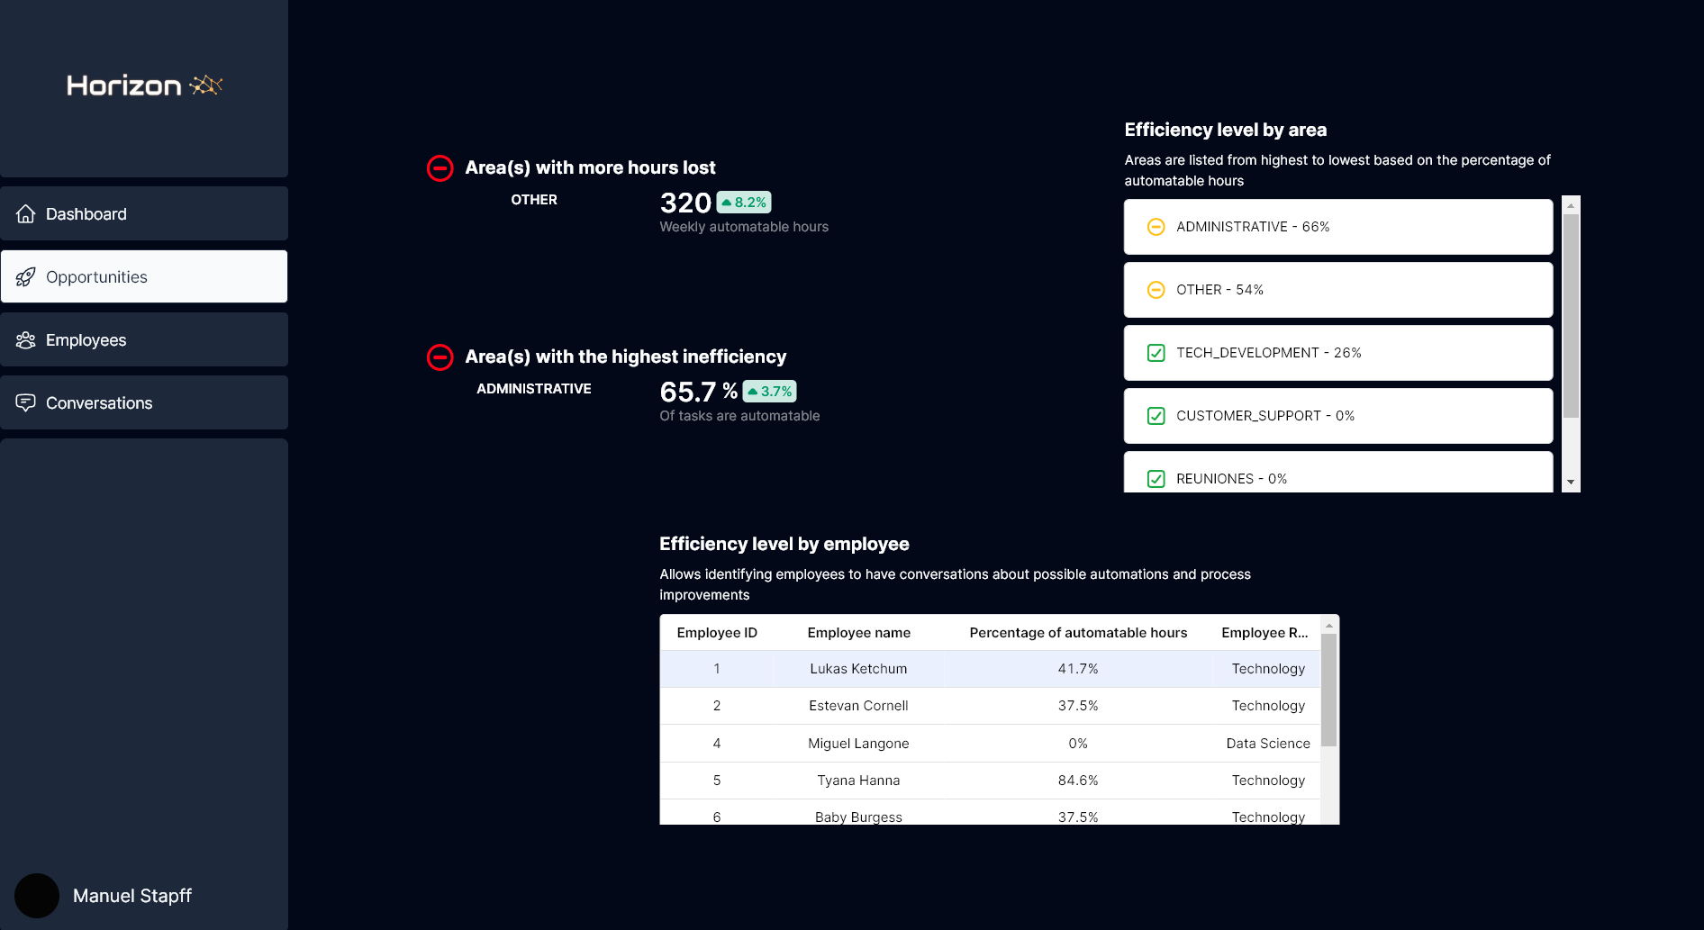Viewport: 1704px width, 930px height.
Task: Click the CUSTOMER_SUPPORT green check icon
Action: 1156,416
